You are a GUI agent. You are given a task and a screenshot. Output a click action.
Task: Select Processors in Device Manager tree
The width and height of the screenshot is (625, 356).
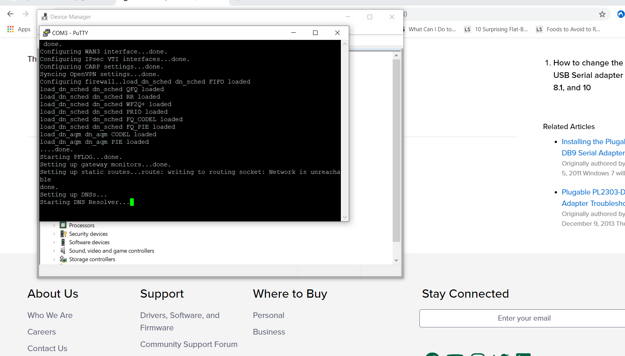(82, 225)
